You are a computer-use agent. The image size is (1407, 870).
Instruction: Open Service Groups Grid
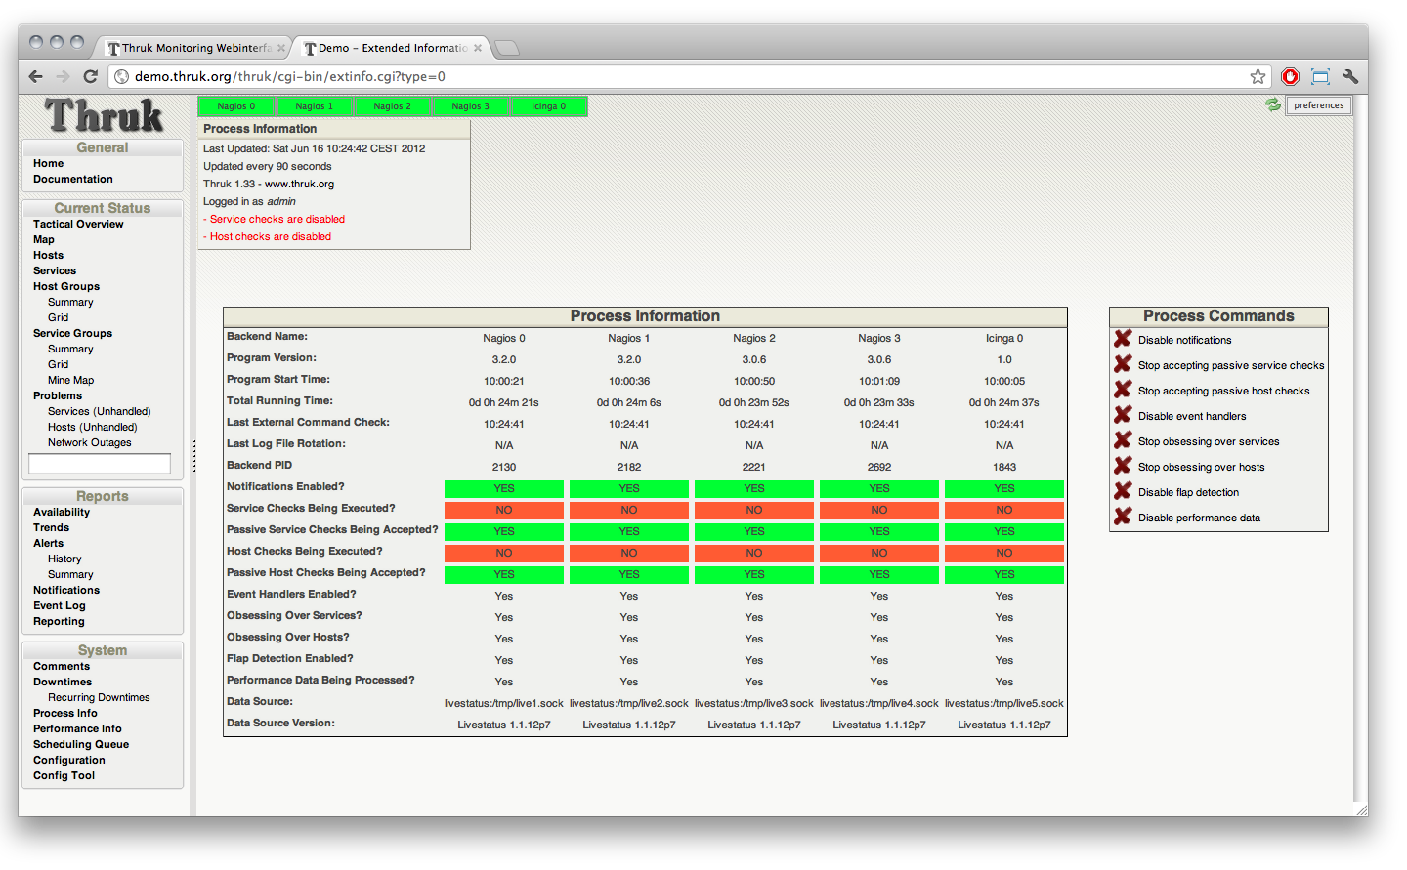[x=59, y=364]
